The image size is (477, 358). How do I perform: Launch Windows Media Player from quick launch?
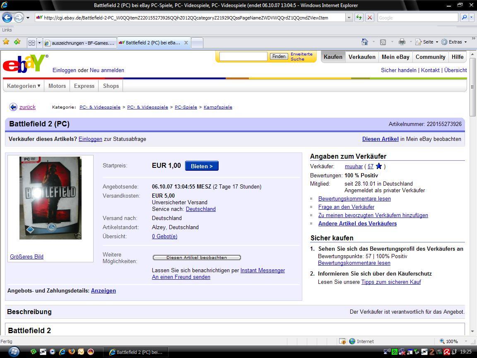coord(53,352)
